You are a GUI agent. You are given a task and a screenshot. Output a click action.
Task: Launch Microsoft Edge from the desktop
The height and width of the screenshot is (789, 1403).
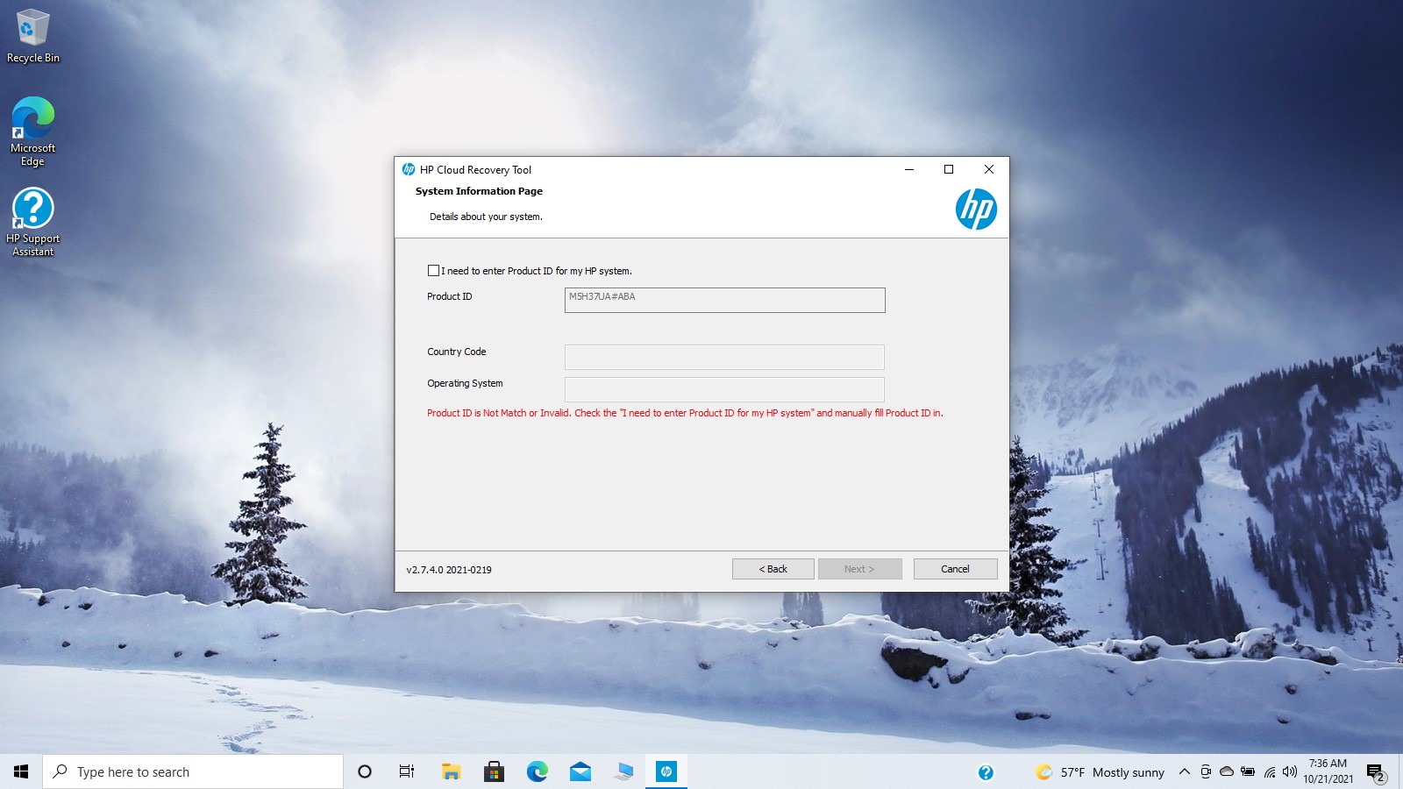32,117
